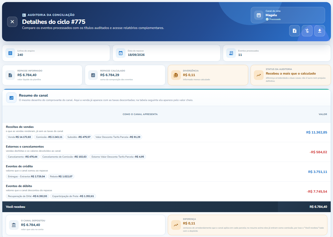Viewport: 333px width, 237px height.
Task: Click the Como o canal apresenta column header
Action: point(140,114)
